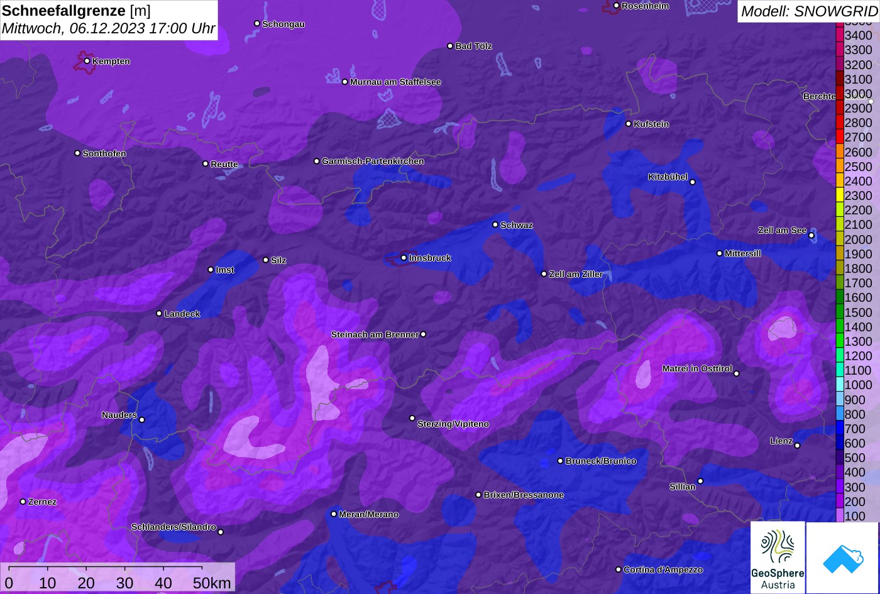Click the 2000 legend value

tap(859, 239)
